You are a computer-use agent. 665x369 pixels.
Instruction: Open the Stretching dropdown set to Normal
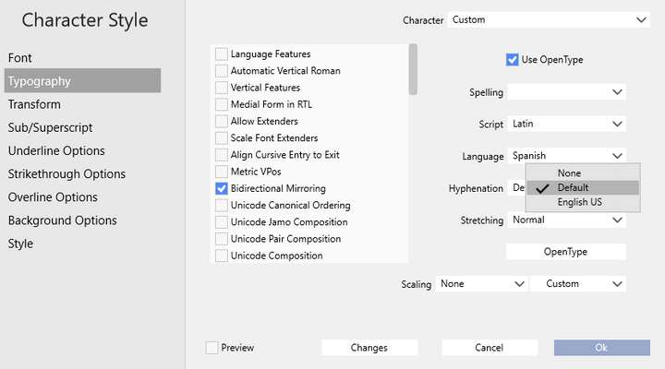[x=566, y=220]
